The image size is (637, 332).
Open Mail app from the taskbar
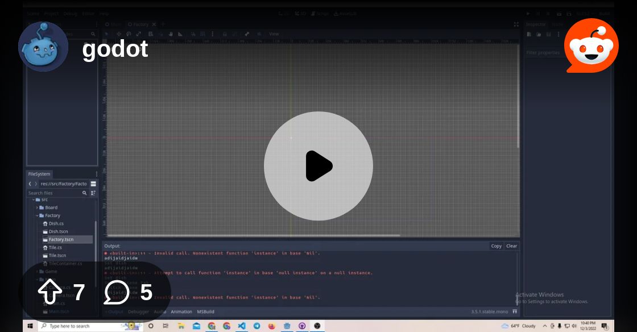point(196,326)
